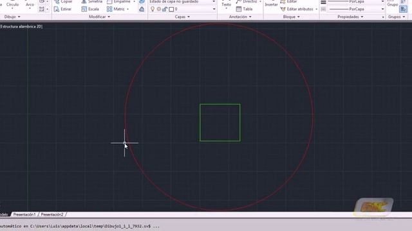Click the lineweight icon in Propiedades
This screenshot has height=231, width=412.
[x=323, y=2]
